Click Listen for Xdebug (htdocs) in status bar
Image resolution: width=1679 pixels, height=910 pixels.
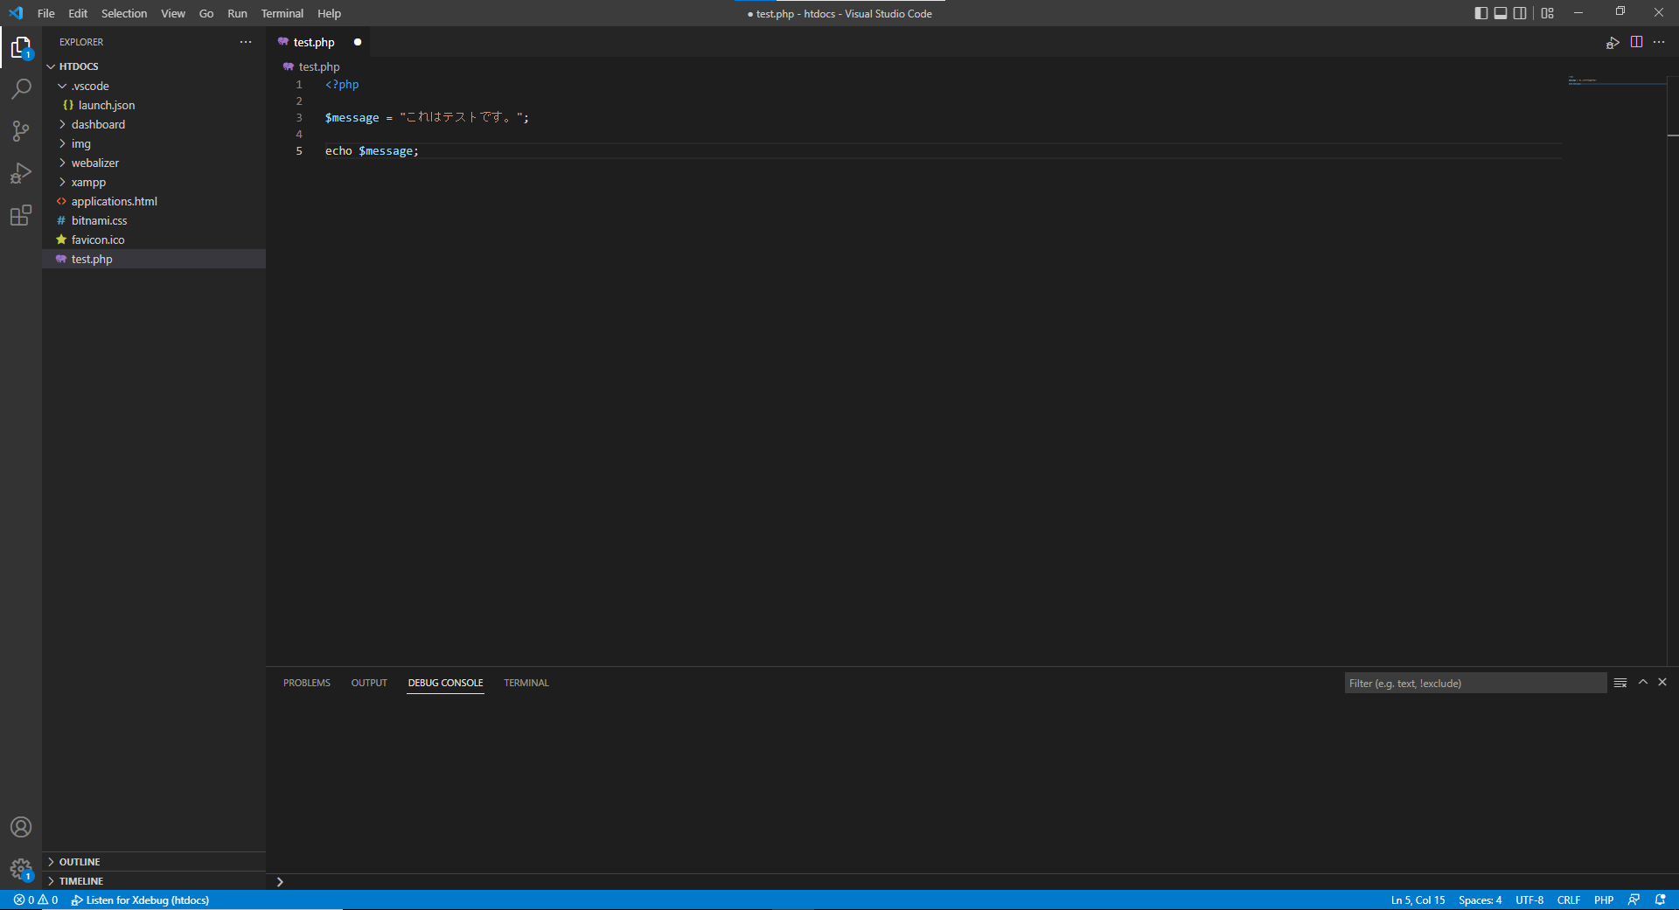point(140,900)
